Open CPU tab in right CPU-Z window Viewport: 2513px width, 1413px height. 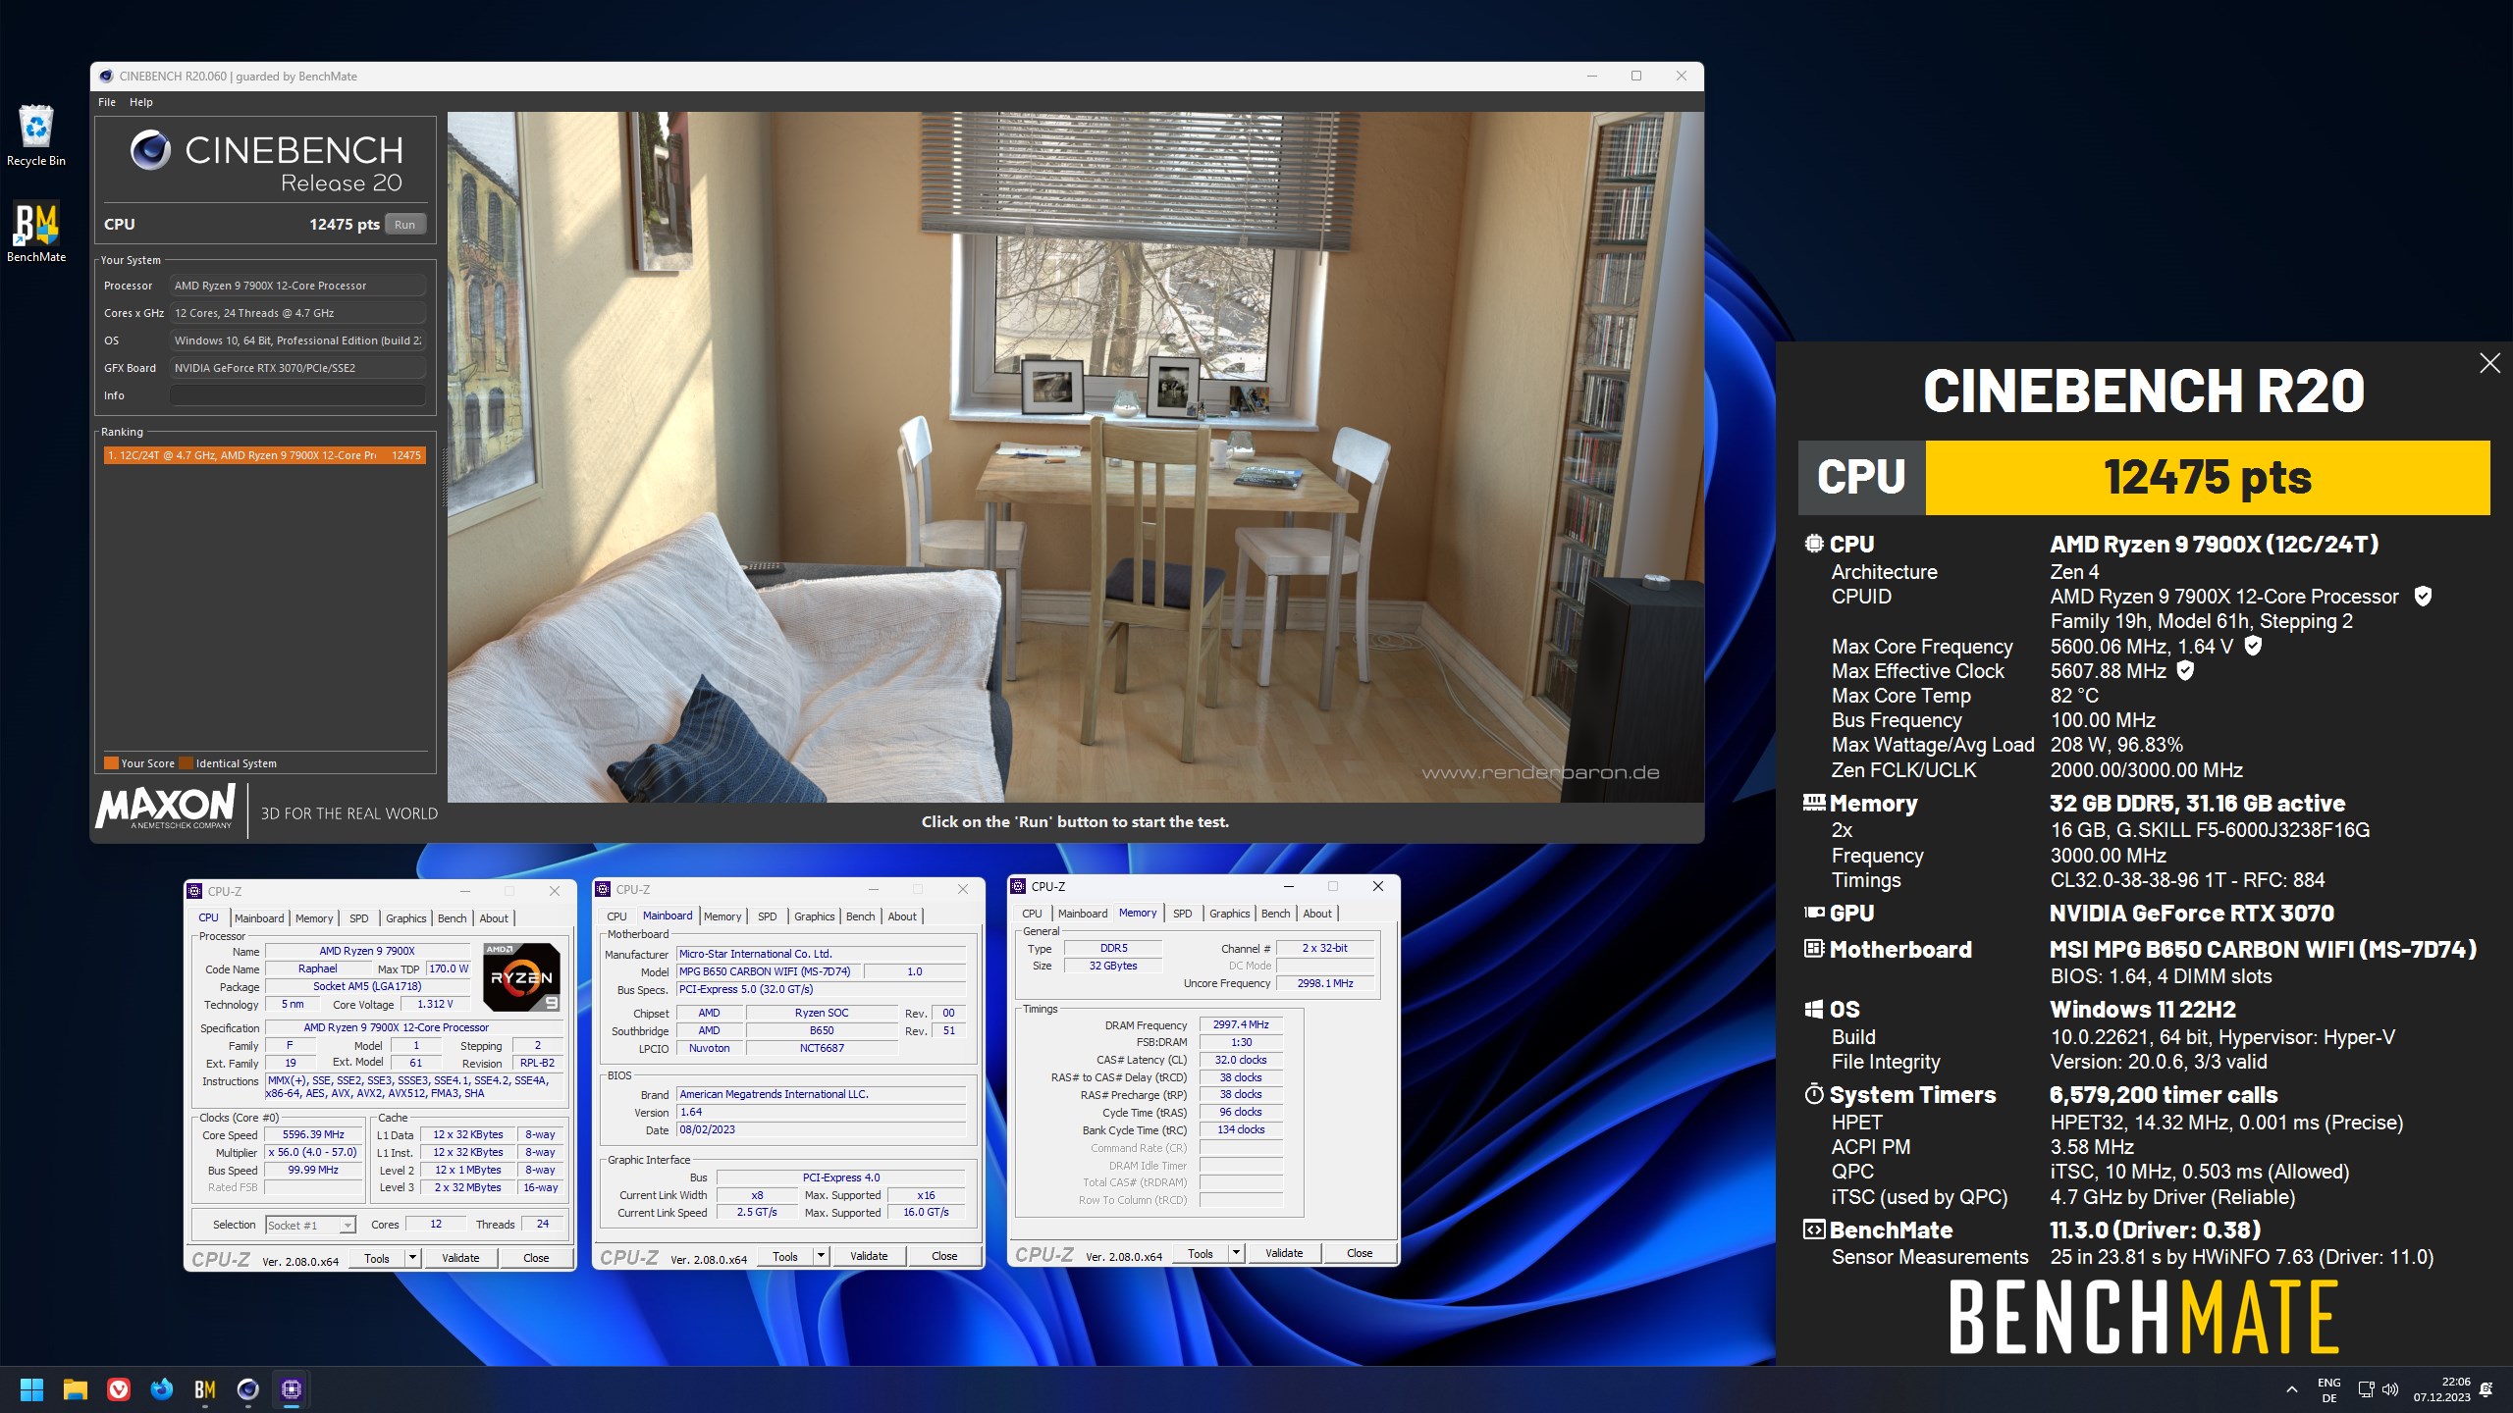click(1032, 914)
